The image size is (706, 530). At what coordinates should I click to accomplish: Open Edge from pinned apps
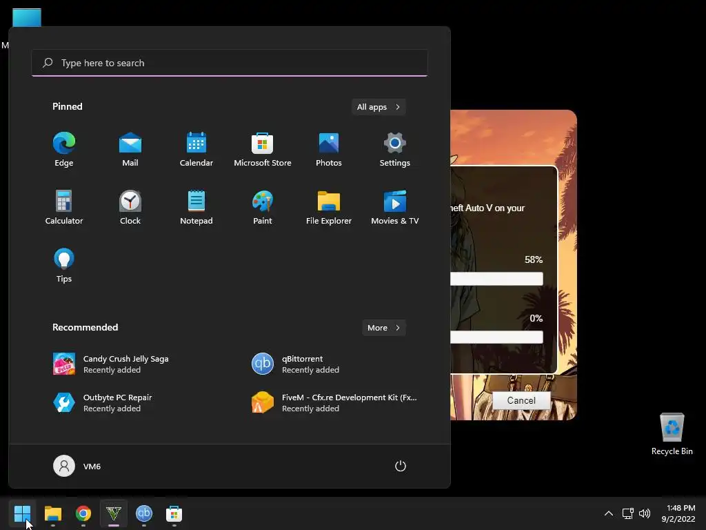64,150
